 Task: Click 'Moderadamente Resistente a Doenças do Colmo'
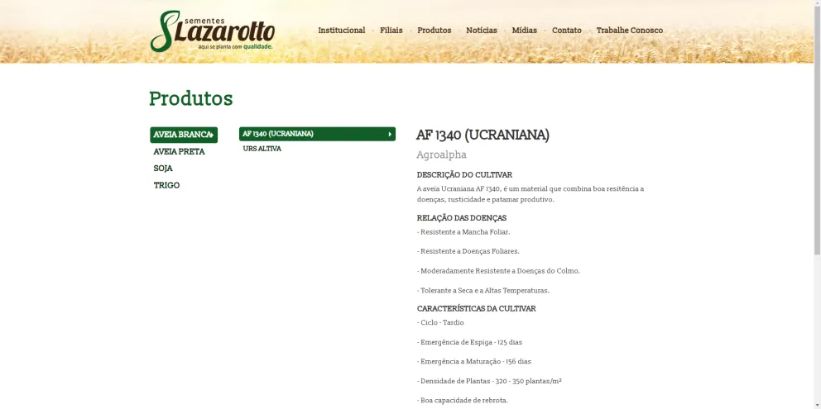(x=498, y=271)
